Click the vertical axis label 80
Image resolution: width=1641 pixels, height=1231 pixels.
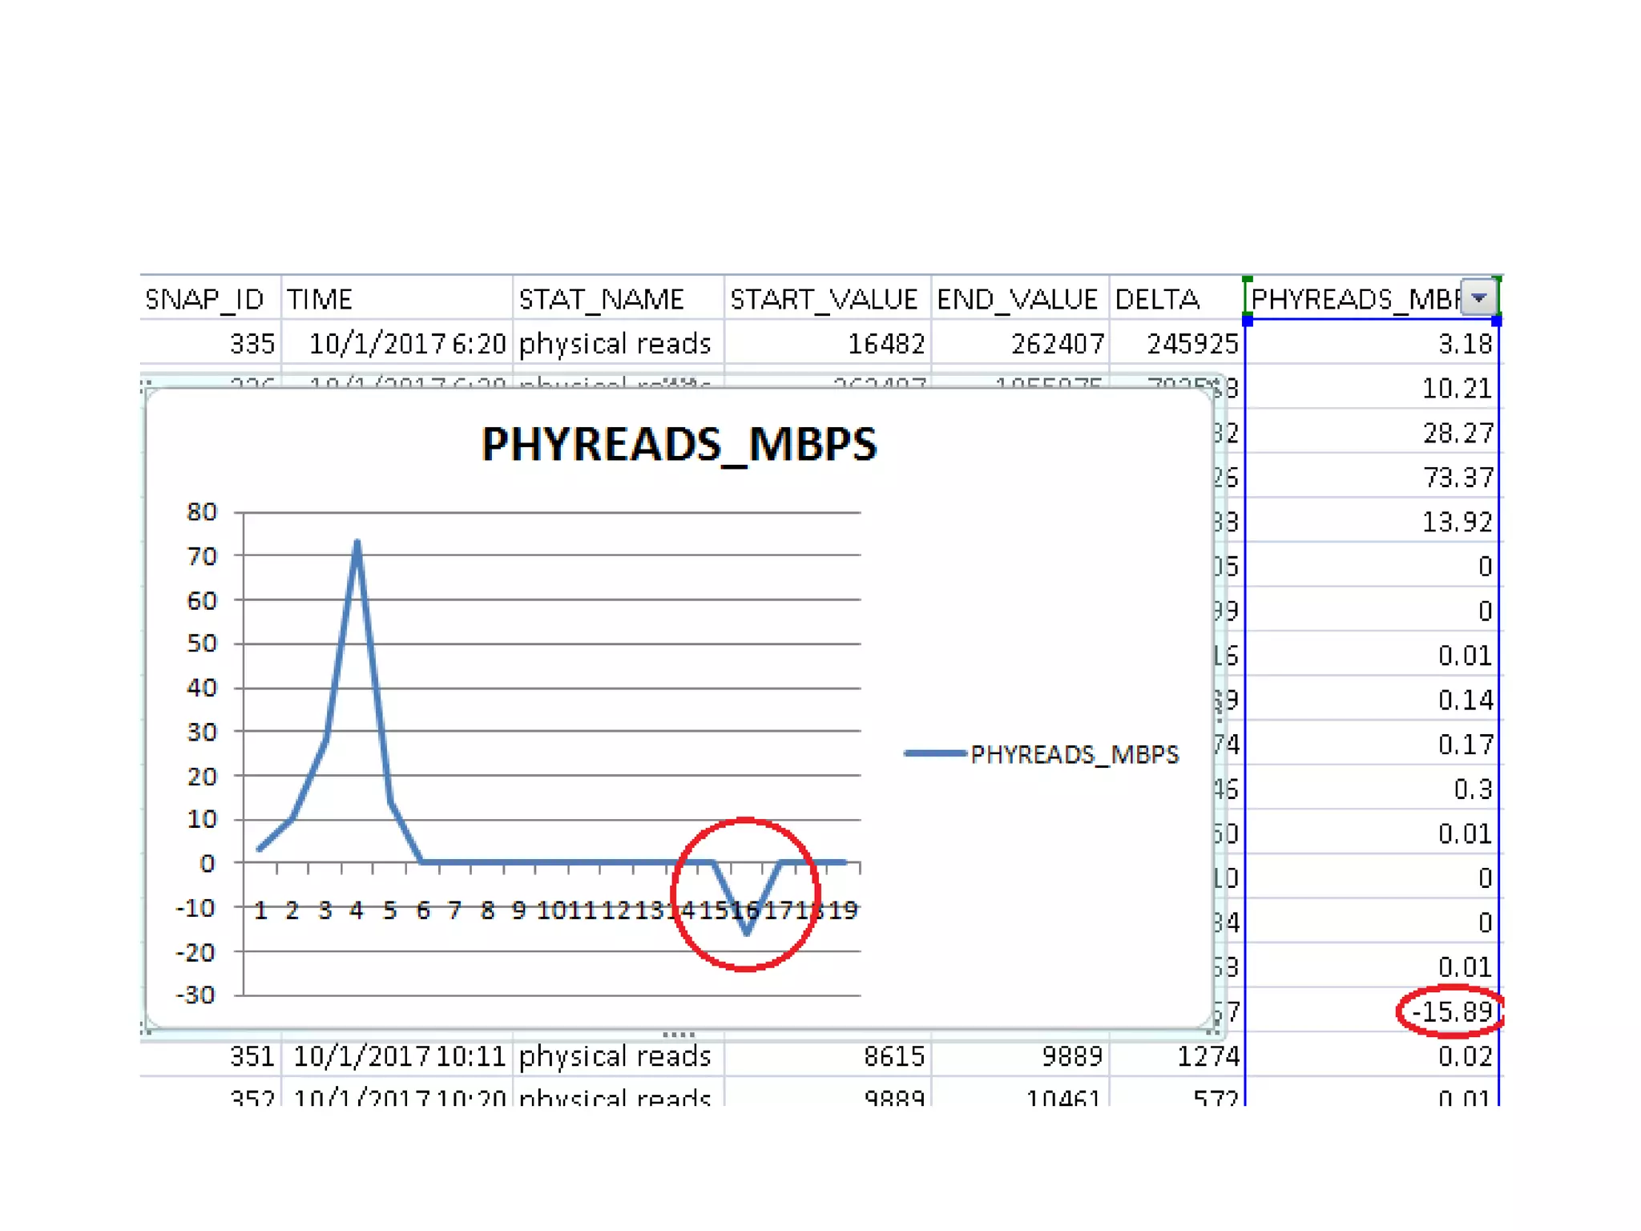(202, 512)
